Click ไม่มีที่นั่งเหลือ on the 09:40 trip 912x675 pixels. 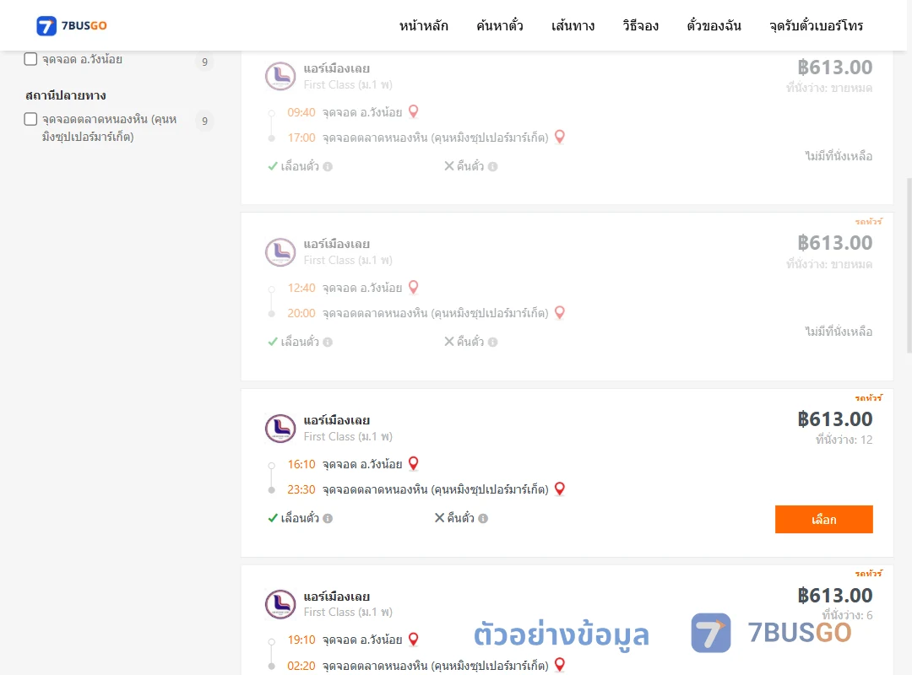point(839,156)
